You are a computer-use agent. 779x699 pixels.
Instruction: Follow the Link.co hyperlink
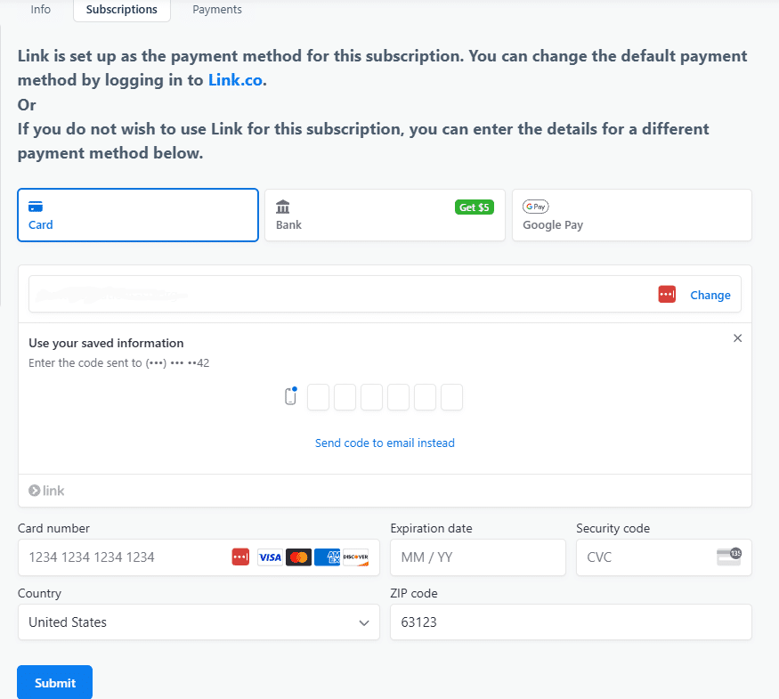[x=236, y=80]
